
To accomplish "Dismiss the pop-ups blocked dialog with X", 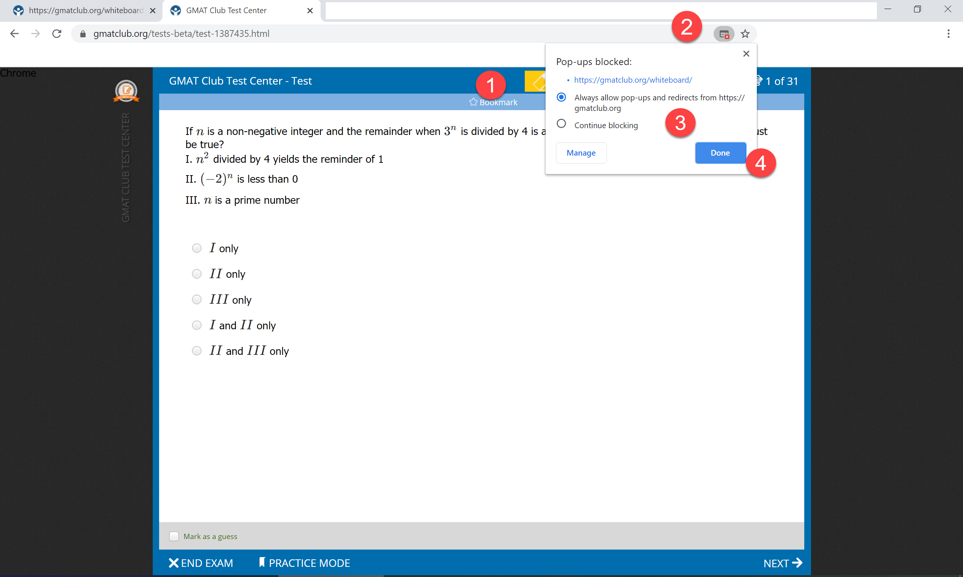I will point(746,54).
